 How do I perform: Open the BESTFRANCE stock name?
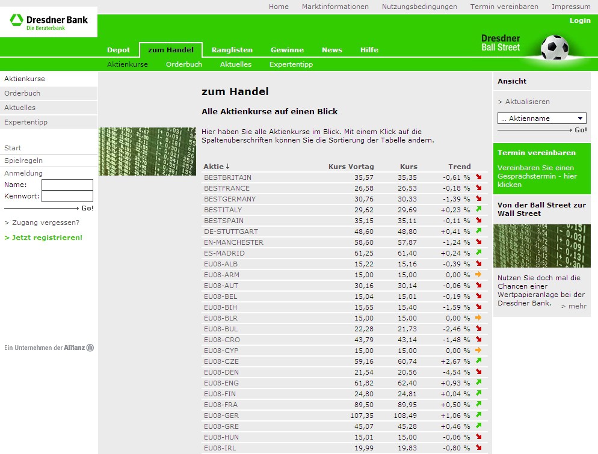[227, 188]
